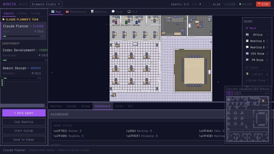Click the ONLINE status indicator
Image resolution: width=274 pixels, height=154 pixels.
click(246, 4)
